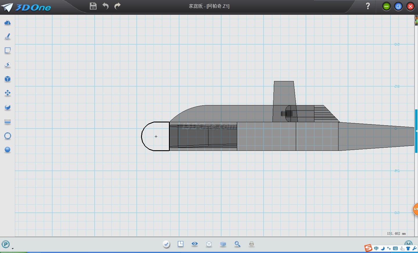Switch to shaded solid cube display mode
The width and height of the screenshot is (418, 253).
click(223, 244)
